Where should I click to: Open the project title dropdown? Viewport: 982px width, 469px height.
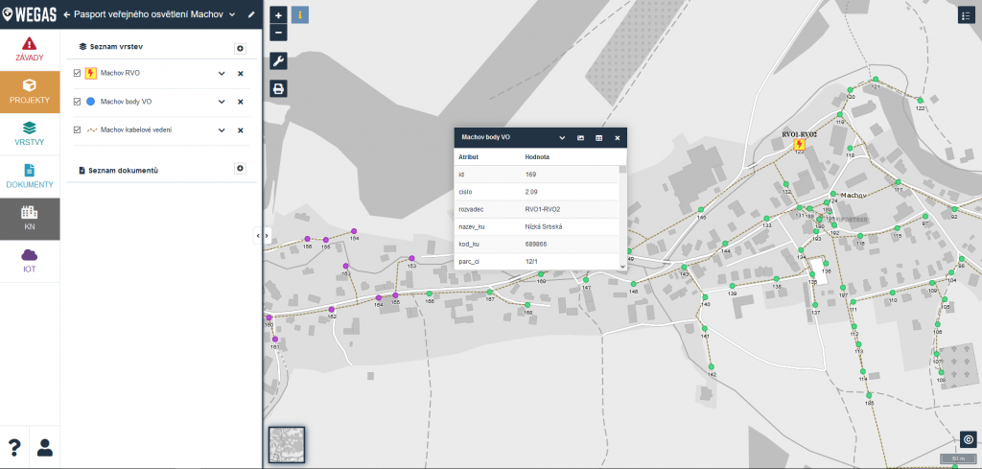pyautogui.click(x=232, y=15)
